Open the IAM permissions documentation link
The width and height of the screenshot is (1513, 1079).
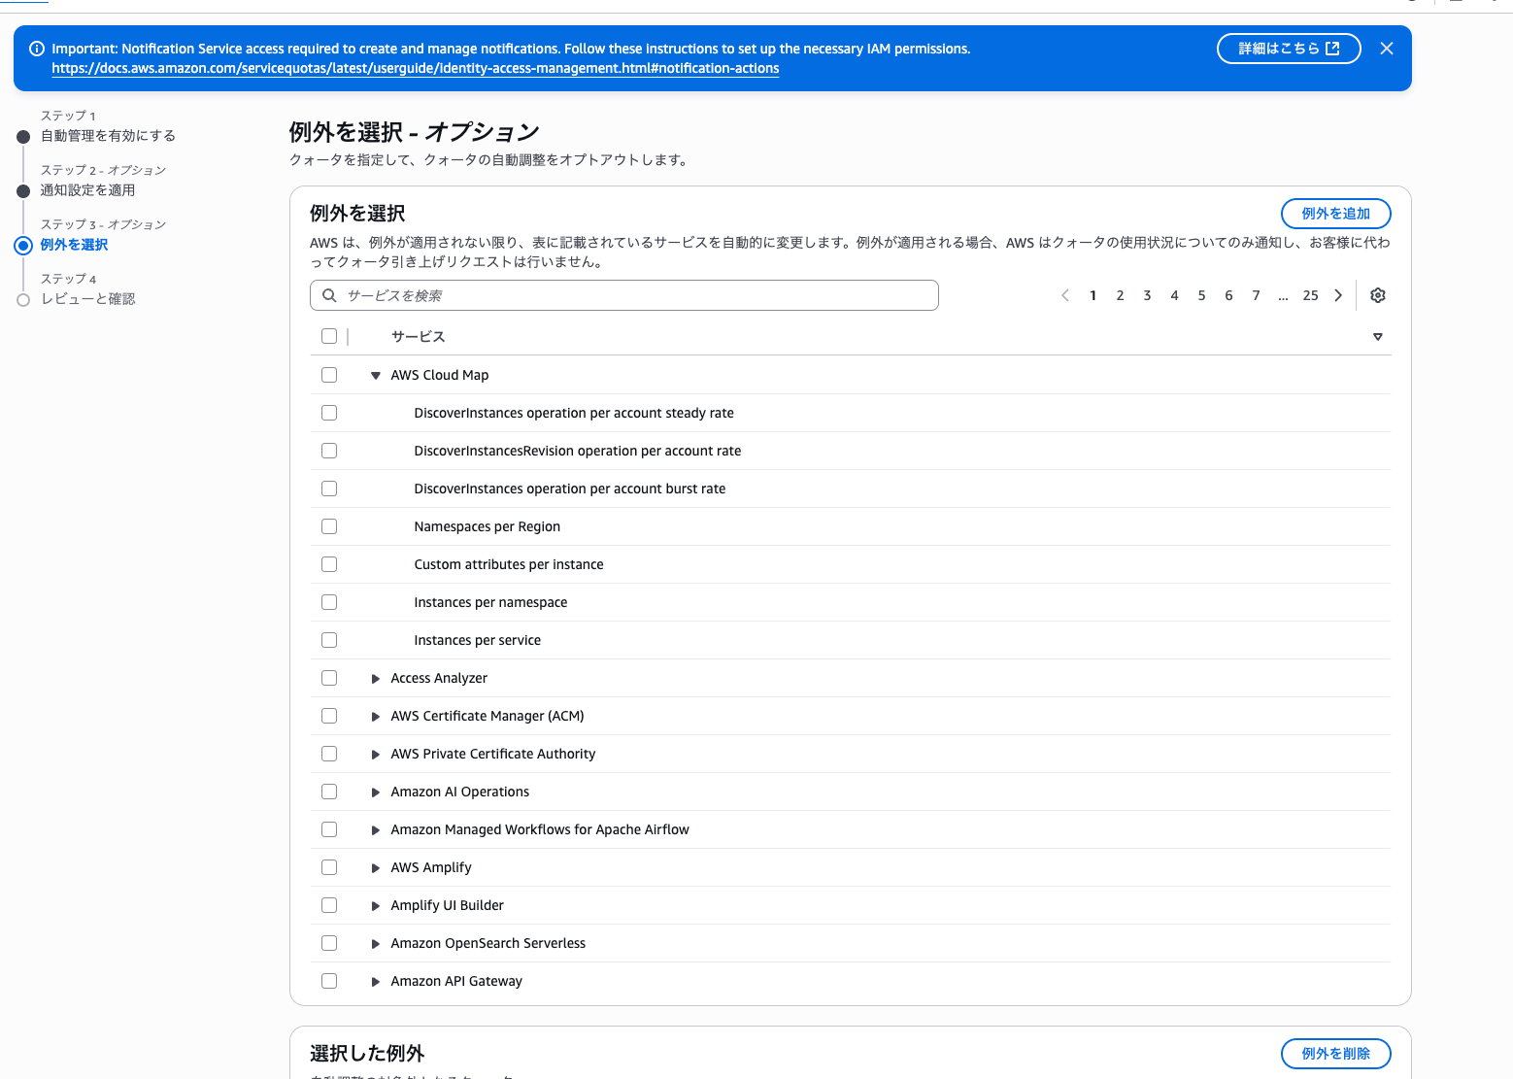[x=416, y=69]
